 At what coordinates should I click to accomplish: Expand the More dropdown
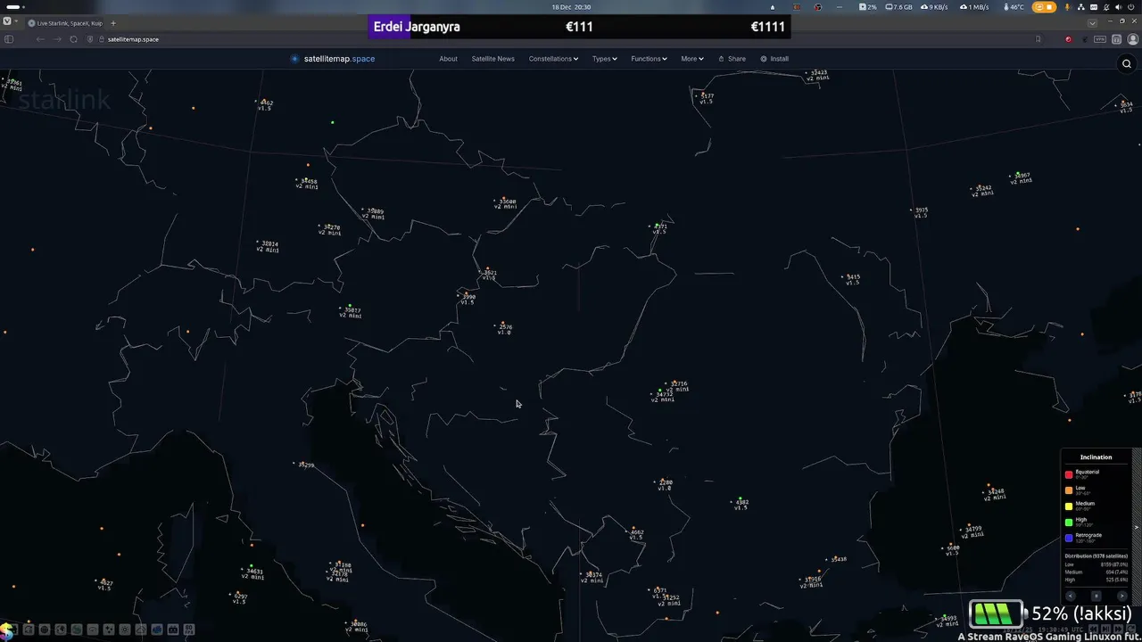click(x=691, y=59)
